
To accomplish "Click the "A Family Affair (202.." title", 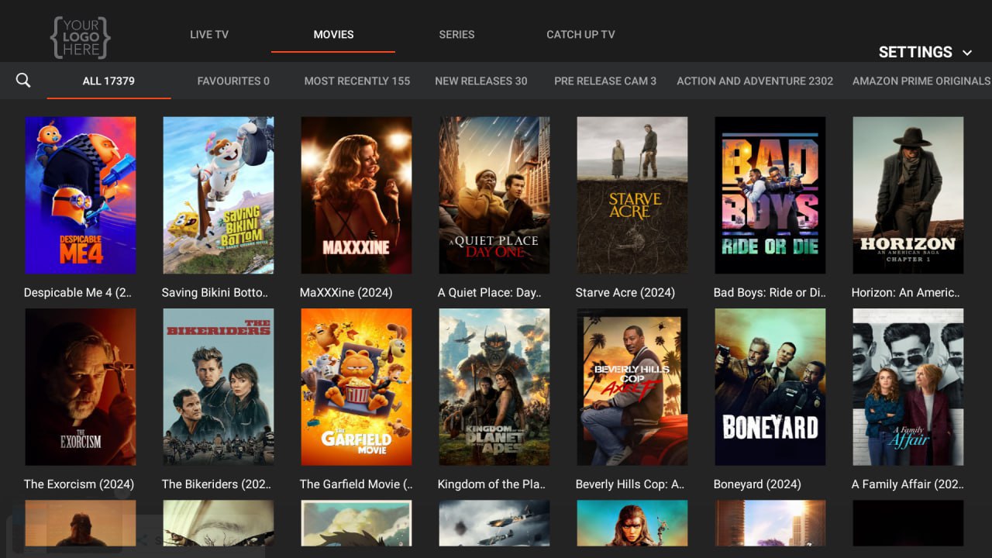I will [908, 484].
